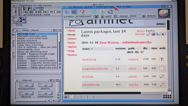Go to Home page in IBrowse
Viewport: 188px width, 106px height.
[82, 12]
